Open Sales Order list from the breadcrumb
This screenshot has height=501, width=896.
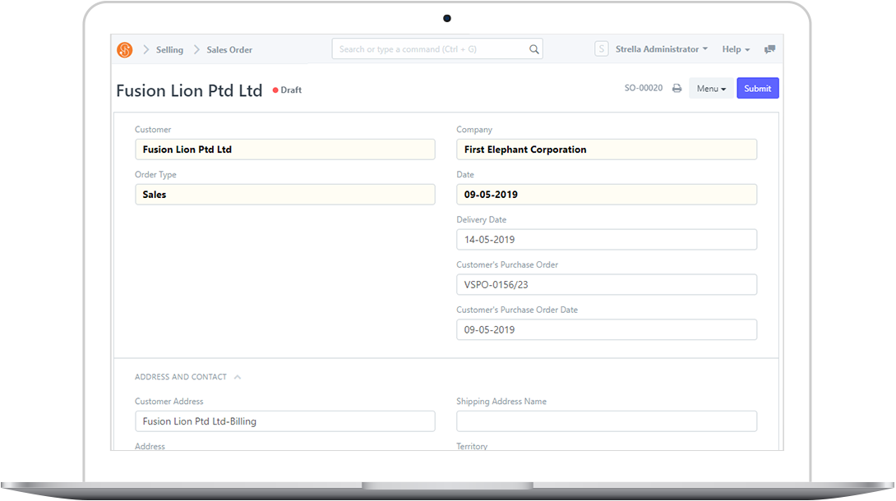(229, 49)
